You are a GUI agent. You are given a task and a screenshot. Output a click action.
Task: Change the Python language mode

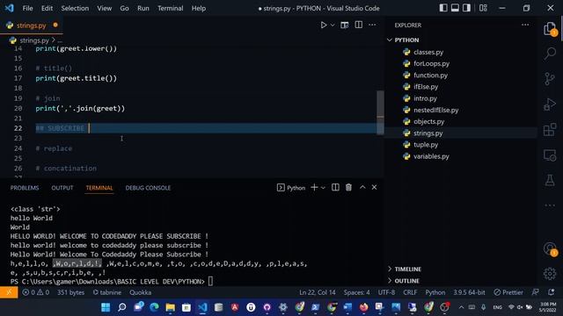point(435,292)
